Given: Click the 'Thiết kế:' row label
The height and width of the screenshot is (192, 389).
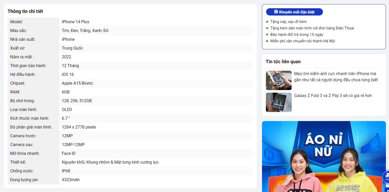Looking at the screenshot, I should pyautogui.click(x=18, y=162).
